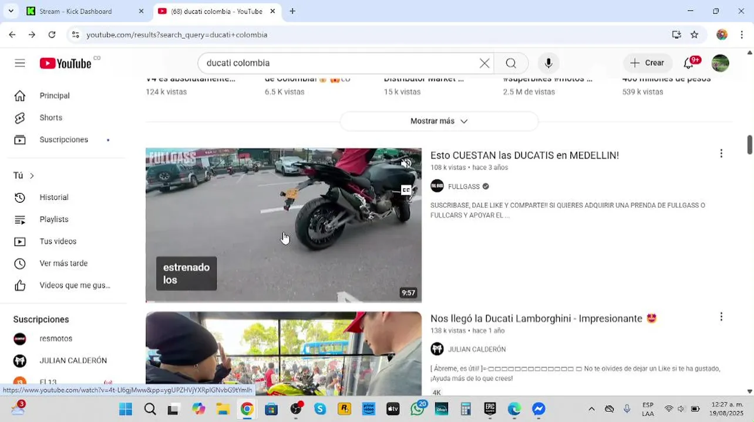The width and height of the screenshot is (754, 422).
Task: Expand Mostrar más shelf
Action: point(439,121)
